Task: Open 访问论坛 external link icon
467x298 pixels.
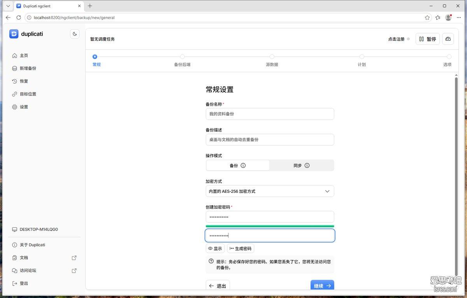Action: tap(74, 270)
